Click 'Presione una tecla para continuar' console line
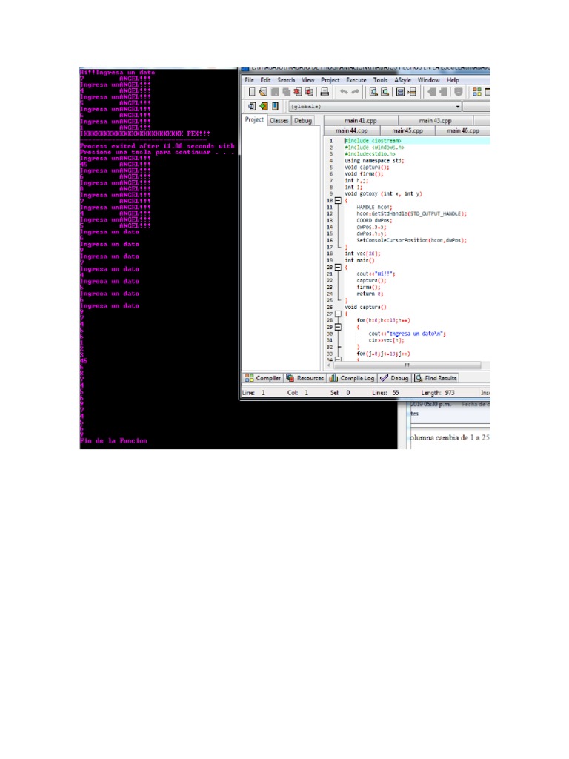Screen dimensions: 569x759 coord(157,152)
